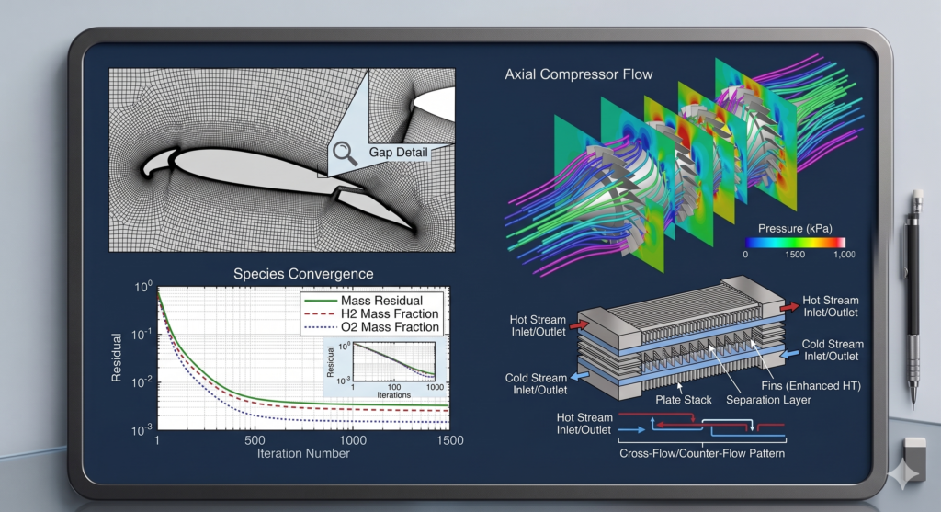Click the 1500 tick on the iteration axis
Viewport: 941px width, 512px height.
coord(450,440)
